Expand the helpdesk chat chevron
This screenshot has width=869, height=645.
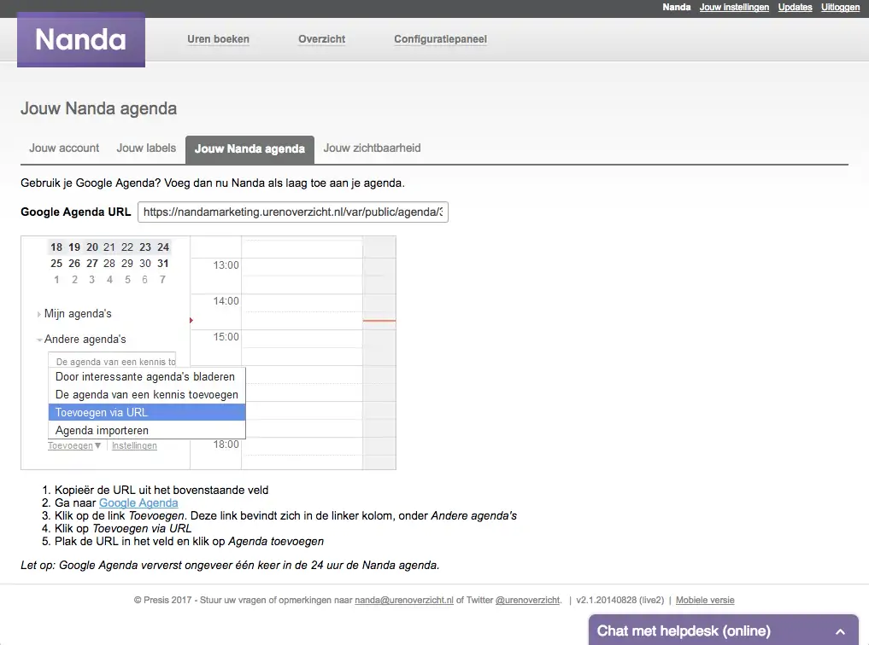(x=840, y=631)
